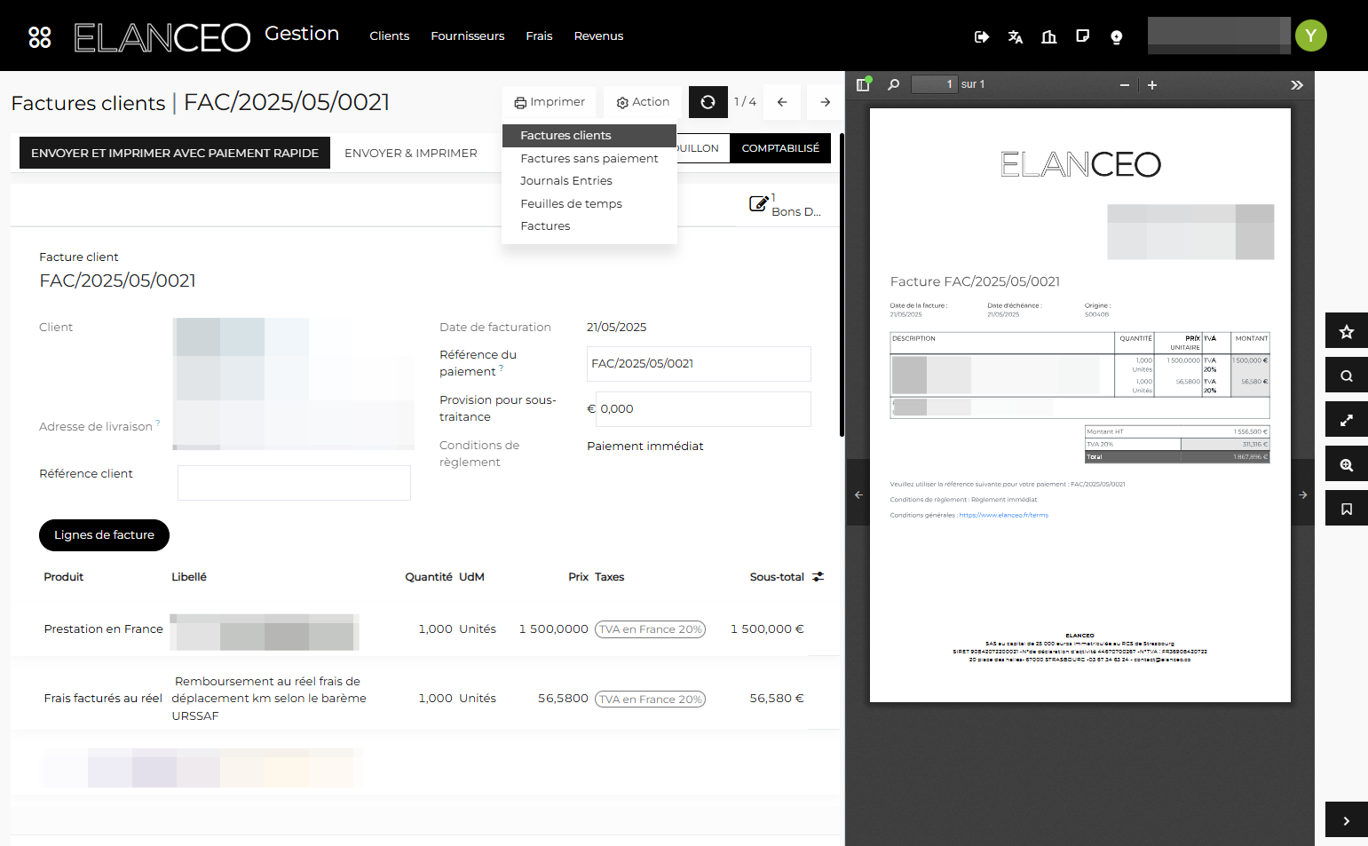
Task: Open the Lignes de facture tab
Action: click(x=104, y=535)
